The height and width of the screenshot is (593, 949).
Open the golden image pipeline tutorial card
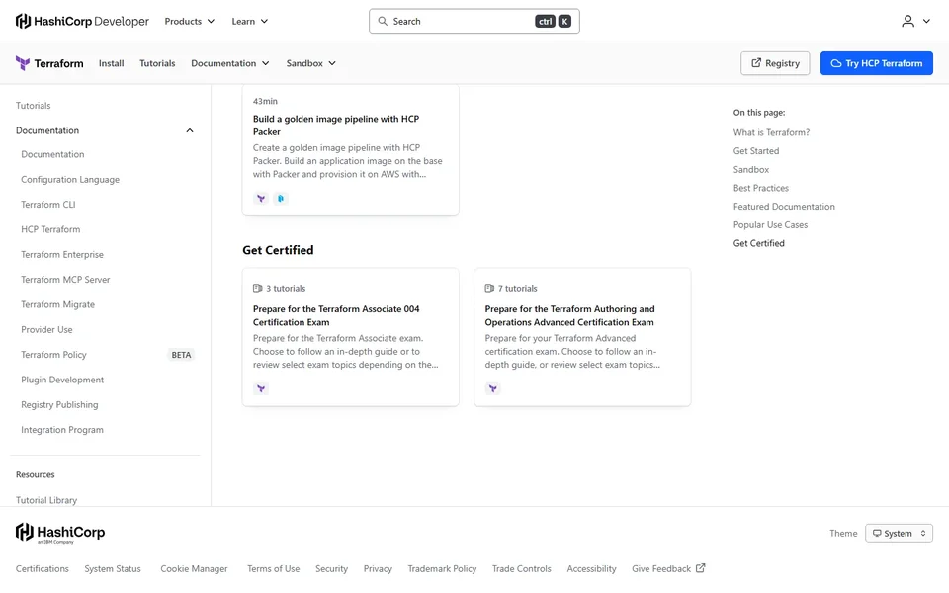[350, 149]
